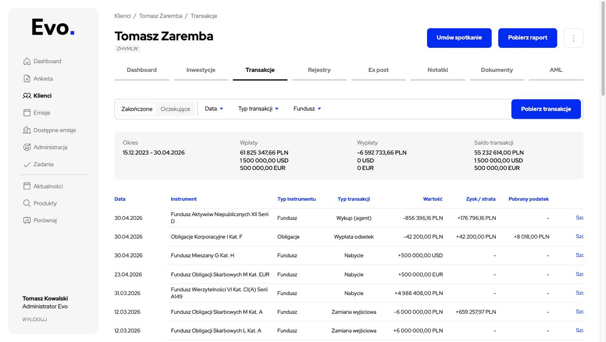The width and height of the screenshot is (606, 342).
Task: Click the Tomasz Zaremba breadcrumb link
Action: click(x=161, y=16)
